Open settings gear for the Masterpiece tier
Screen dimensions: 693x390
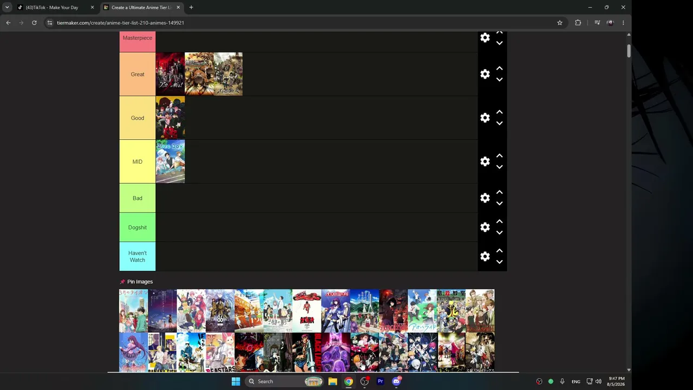(485, 38)
